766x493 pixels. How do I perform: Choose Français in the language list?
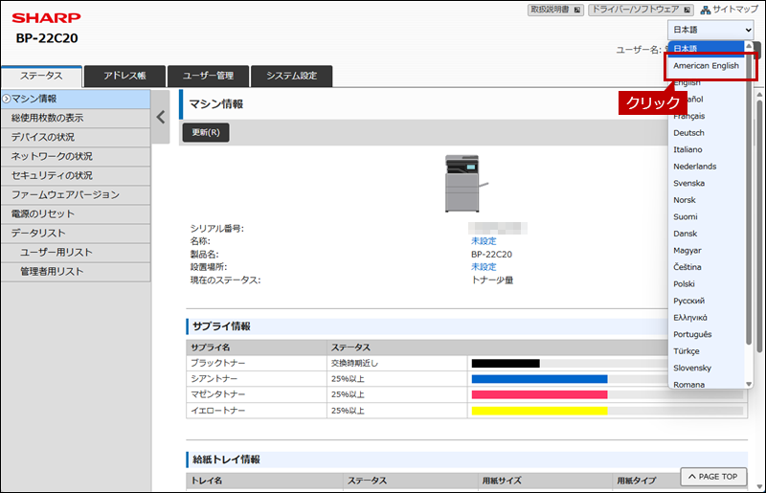point(706,116)
